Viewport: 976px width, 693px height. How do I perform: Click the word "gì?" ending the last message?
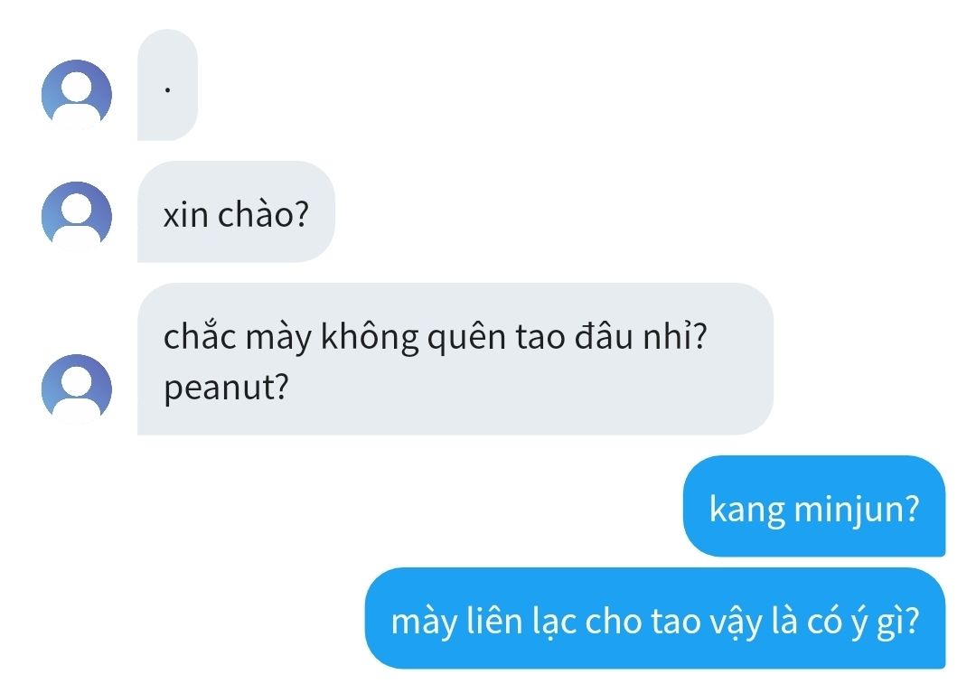pyautogui.click(x=897, y=623)
